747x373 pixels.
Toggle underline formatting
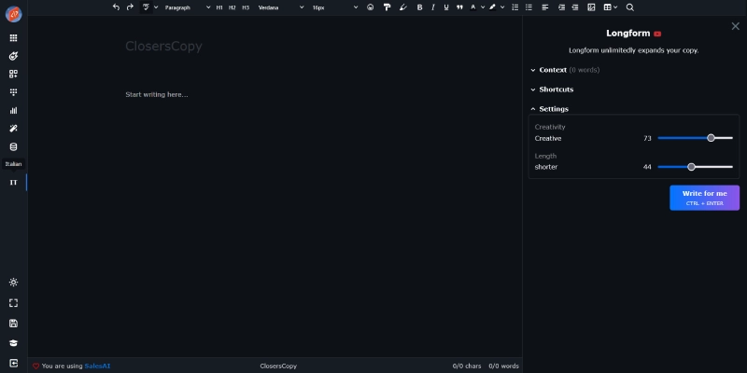tap(446, 7)
